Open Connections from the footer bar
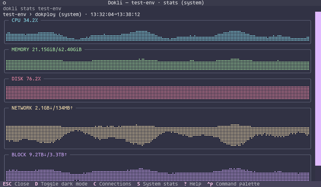Screen dimensions: 321x187 112,184
